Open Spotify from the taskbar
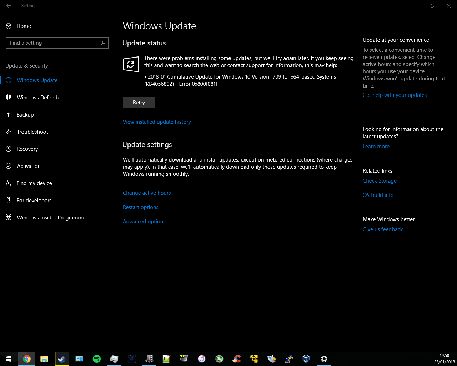 (x=96, y=359)
